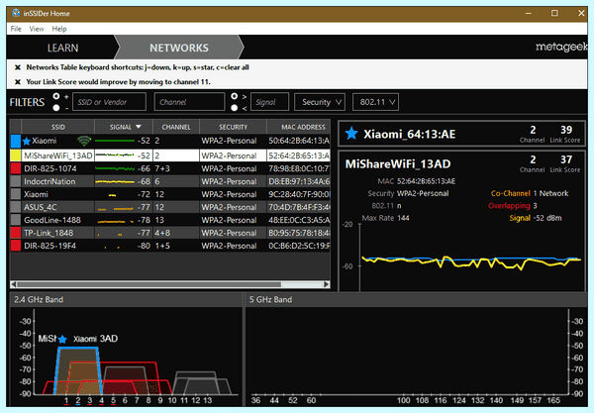Select the DIR-825-19F4 network row
Viewport: 594px width, 413px height.
pos(170,246)
